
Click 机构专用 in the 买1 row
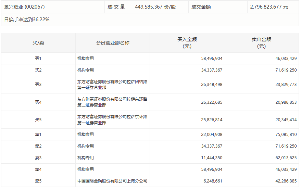click(x=85, y=58)
